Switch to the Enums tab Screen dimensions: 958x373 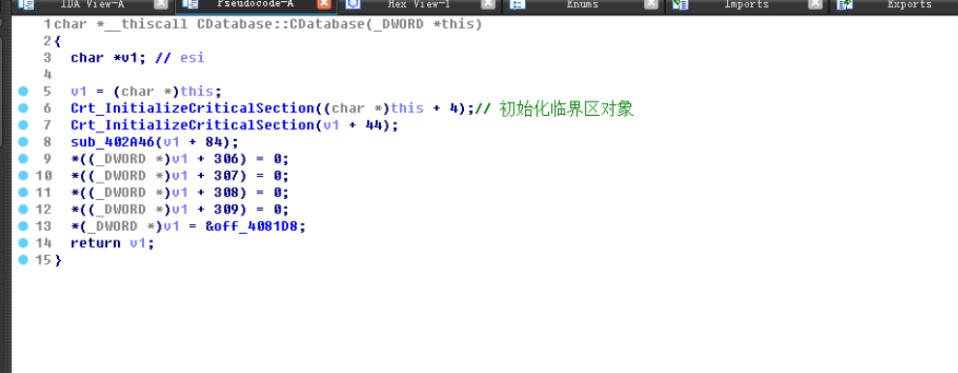point(583,4)
